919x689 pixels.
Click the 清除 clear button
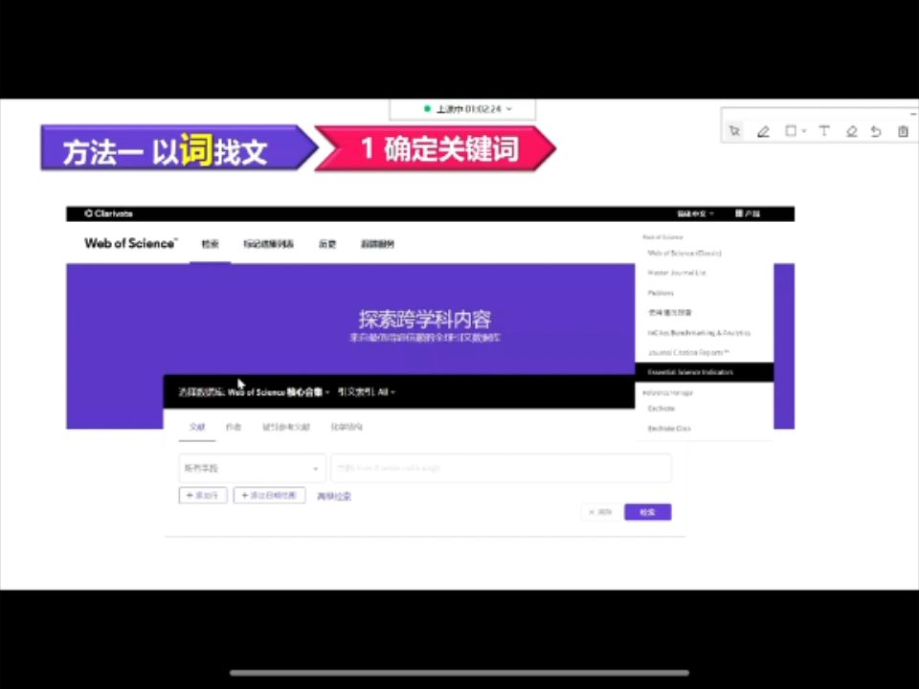pyautogui.click(x=600, y=512)
